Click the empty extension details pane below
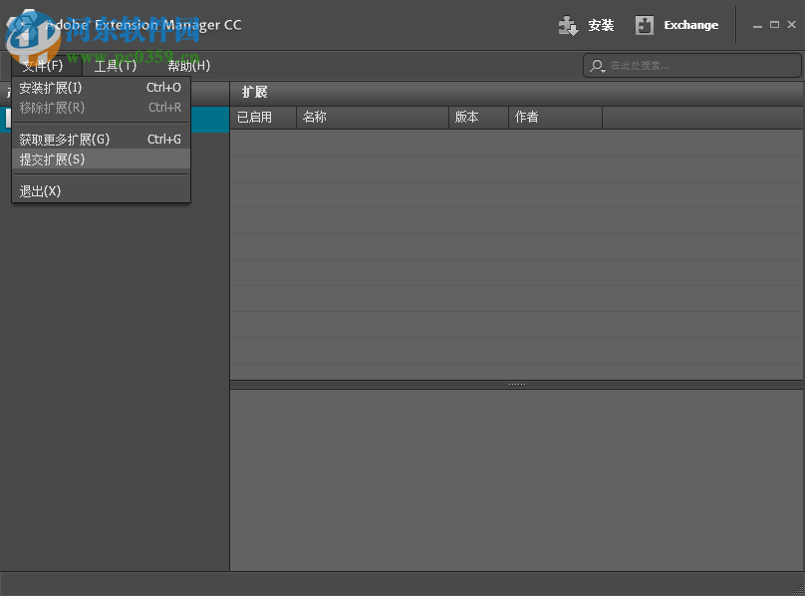This screenshot has height=596, width=805. (516, 478)
